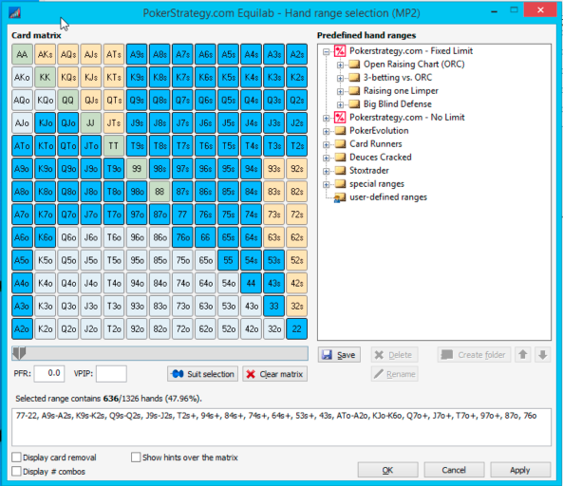The width and height of the screenshot is (563, 486).
Task: Open Suit selection
Action: [202, 374]
